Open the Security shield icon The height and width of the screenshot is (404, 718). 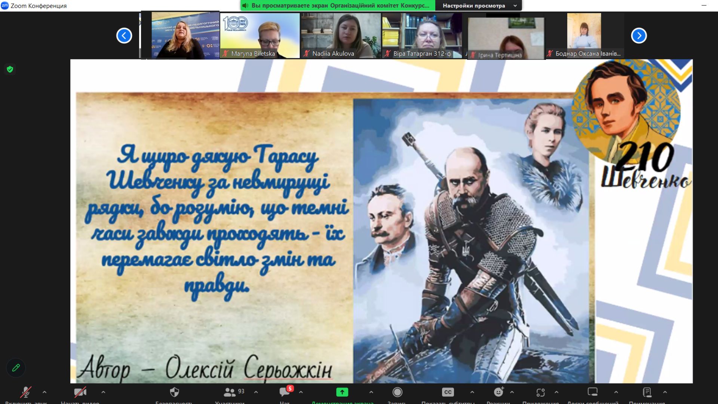[174, 392]
